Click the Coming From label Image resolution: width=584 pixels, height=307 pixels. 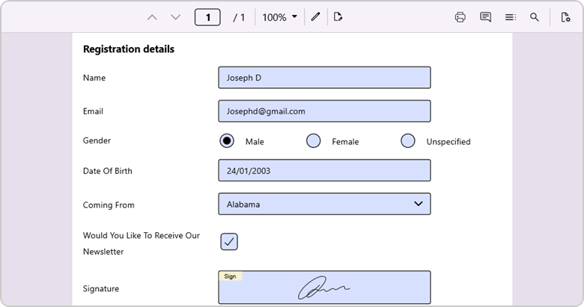[x=109, y=205]
